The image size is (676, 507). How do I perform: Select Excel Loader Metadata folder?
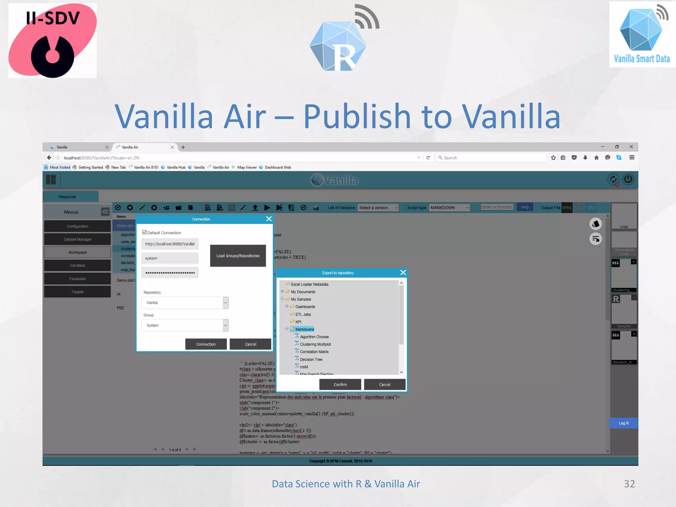coord(307,284)
